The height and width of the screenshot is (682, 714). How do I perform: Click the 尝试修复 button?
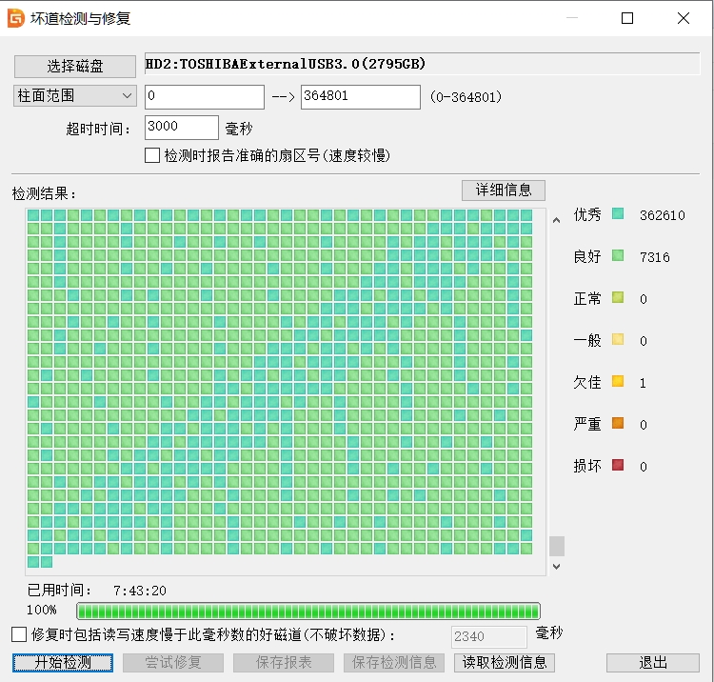(173, 662)
